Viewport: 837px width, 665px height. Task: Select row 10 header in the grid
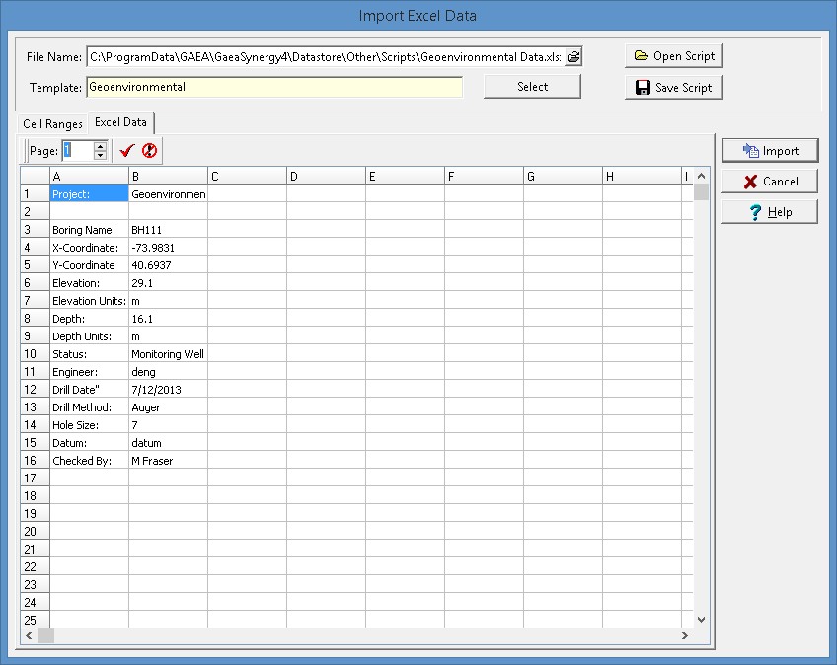point(35,354)
